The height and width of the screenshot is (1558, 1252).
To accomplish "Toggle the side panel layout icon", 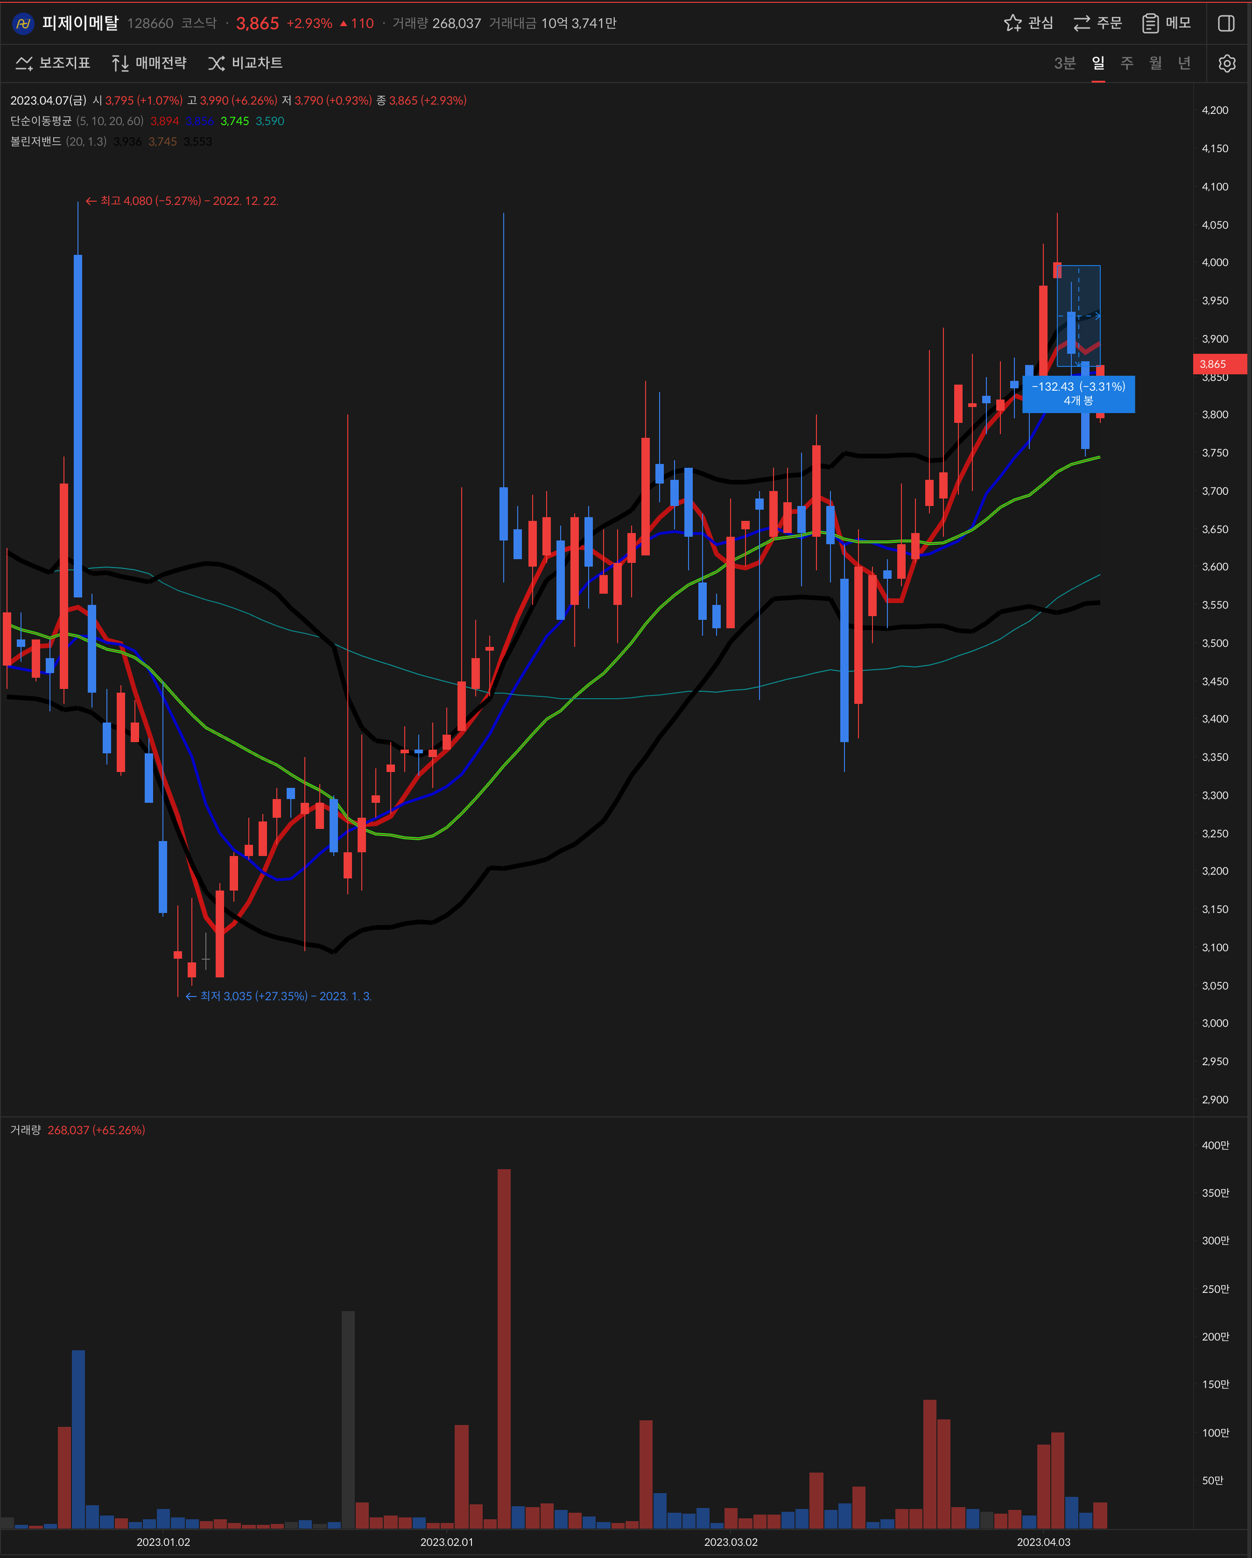I will [x=1226, y=23].
